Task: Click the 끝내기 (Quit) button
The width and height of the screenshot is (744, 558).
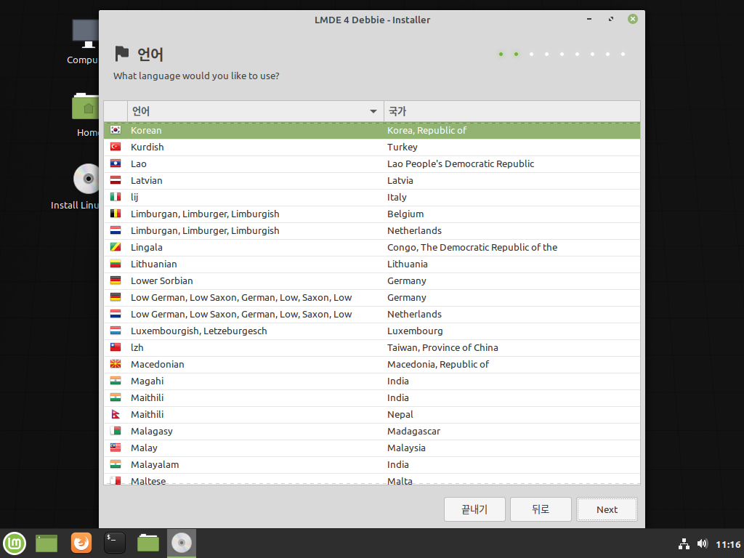Action: pyautogui.click(x=474, y=509)
